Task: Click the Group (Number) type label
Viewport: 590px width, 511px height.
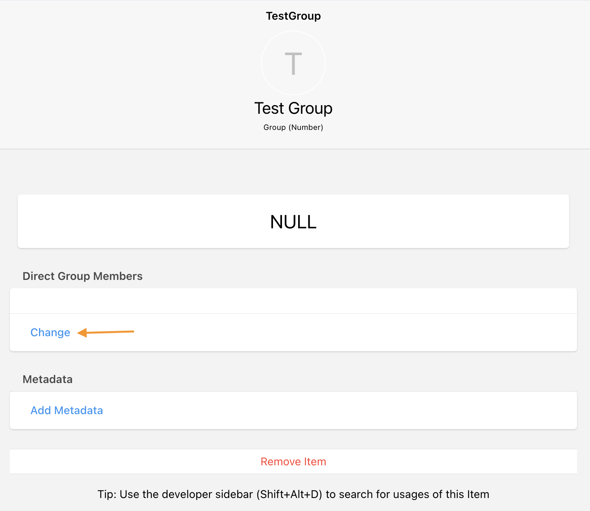Action: click(x=293, y=127)
